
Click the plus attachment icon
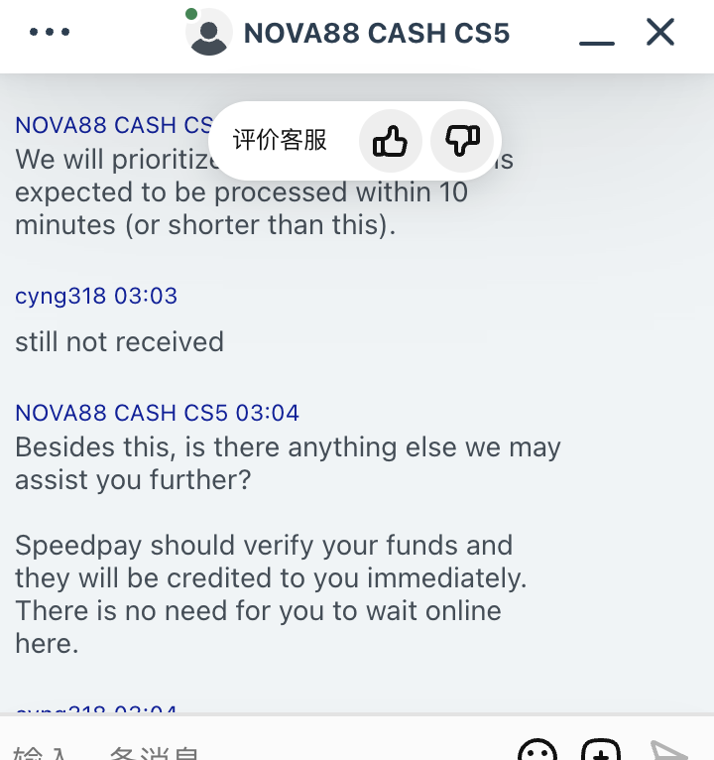point(601,751)
